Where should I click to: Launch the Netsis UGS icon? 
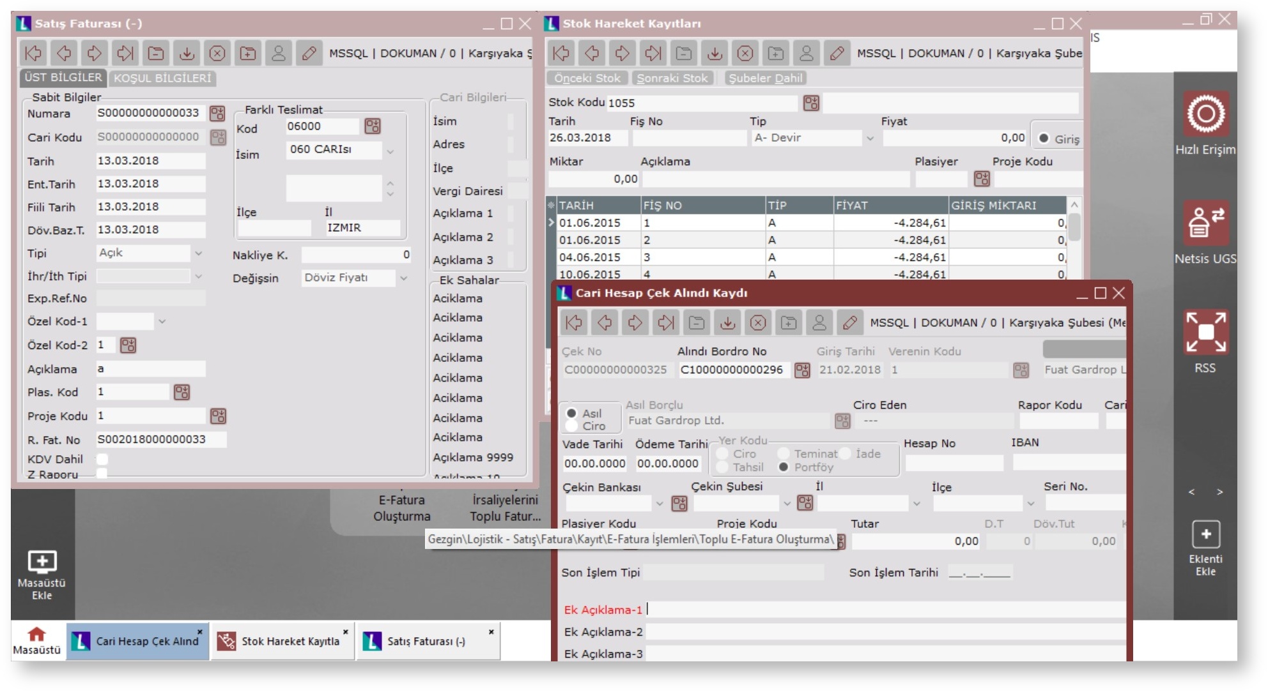[1205, 223]
